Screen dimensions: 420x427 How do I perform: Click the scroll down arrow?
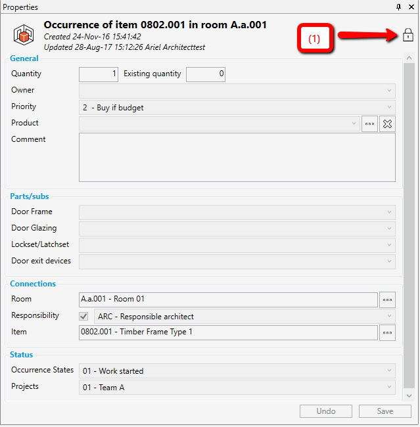pos(409,395)
